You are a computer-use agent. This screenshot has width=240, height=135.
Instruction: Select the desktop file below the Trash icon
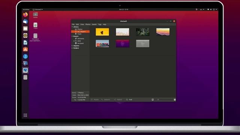coord(35,37)
